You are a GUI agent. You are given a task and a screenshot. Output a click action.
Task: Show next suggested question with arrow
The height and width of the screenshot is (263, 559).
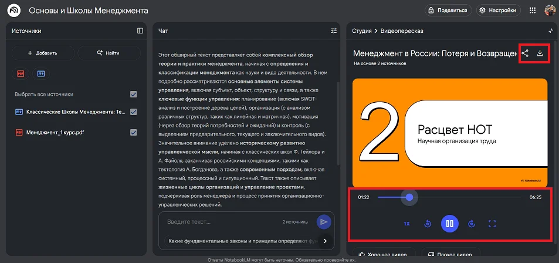point(325,241)
